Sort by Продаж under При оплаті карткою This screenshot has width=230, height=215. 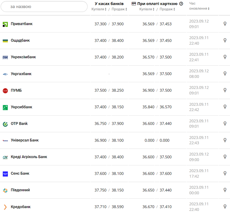167,9
